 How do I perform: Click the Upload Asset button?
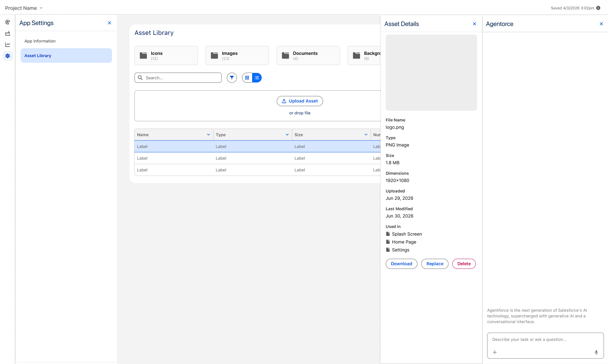pyautogui.click(x=300, y=101)
